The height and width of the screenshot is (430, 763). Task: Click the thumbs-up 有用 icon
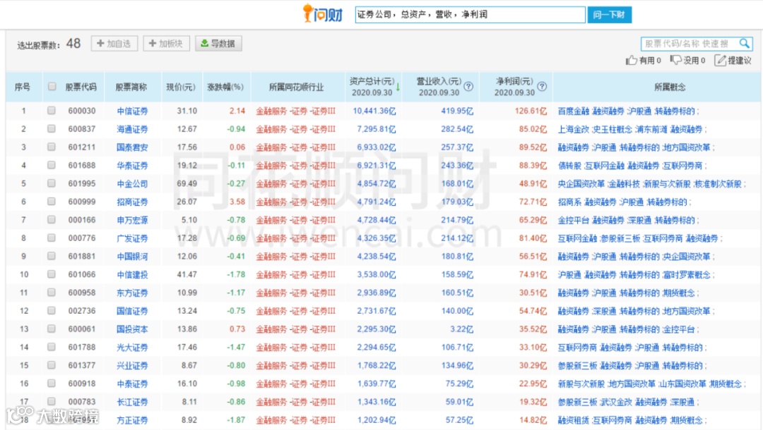click(631, 60)
